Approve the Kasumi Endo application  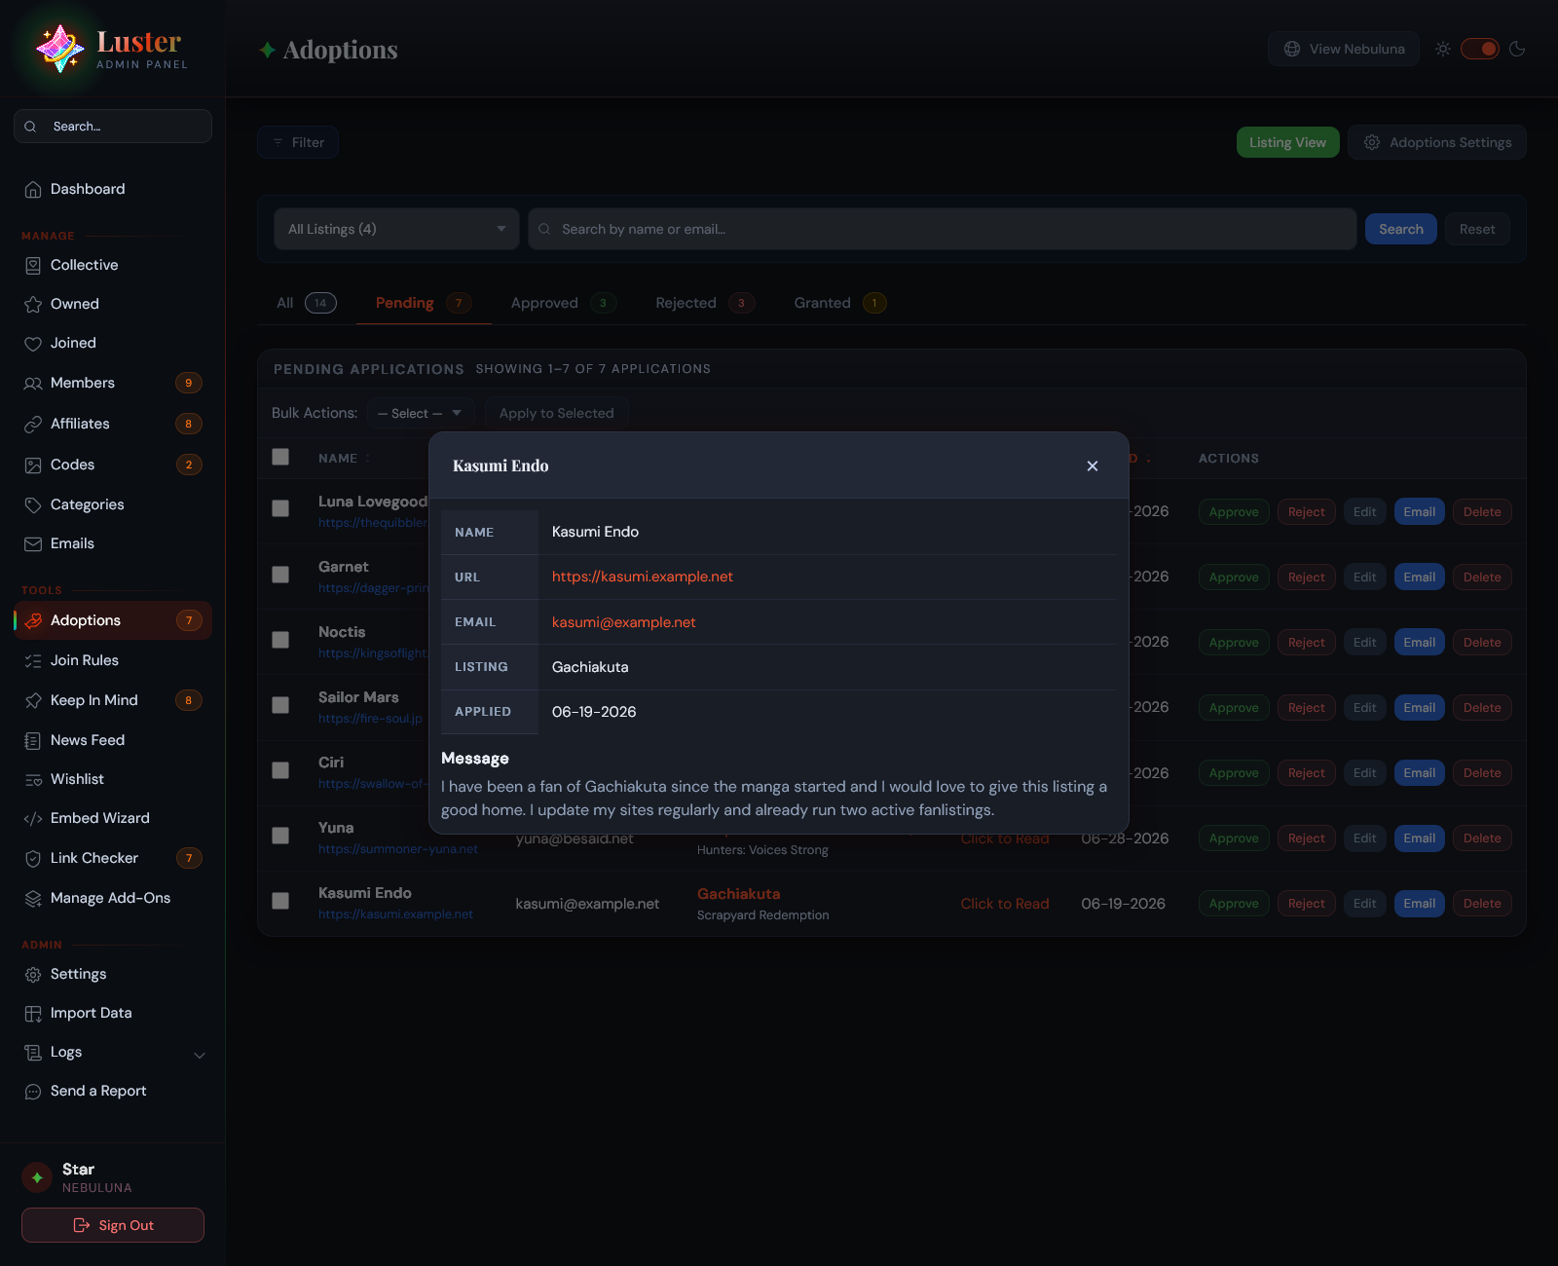pyautogui.click(x=1233, y=904)
